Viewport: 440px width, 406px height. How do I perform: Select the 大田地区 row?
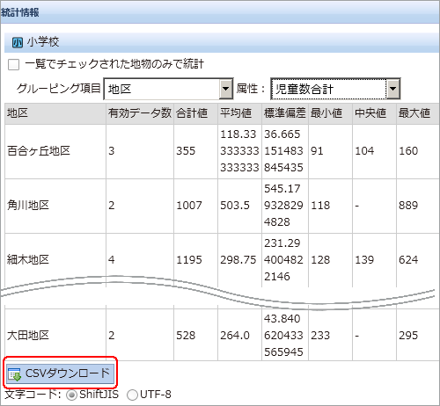click(222, 336)
